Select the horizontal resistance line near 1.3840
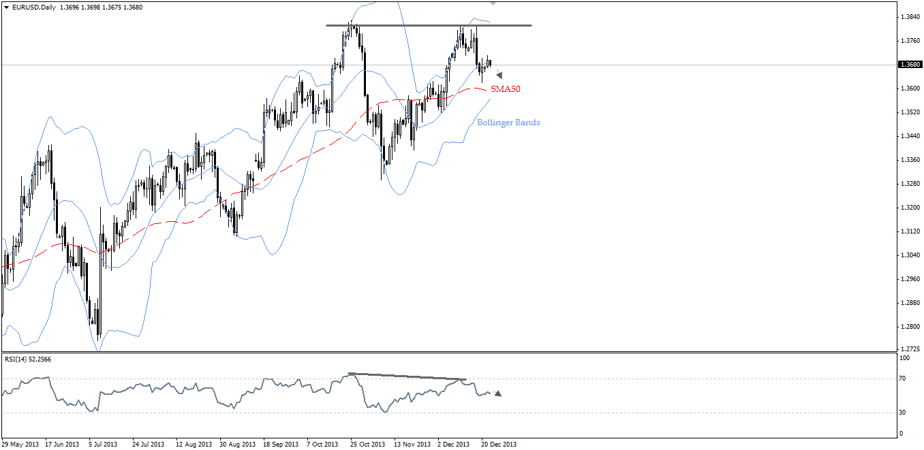Viewport: 924px width, 450px height. point(429,26)
